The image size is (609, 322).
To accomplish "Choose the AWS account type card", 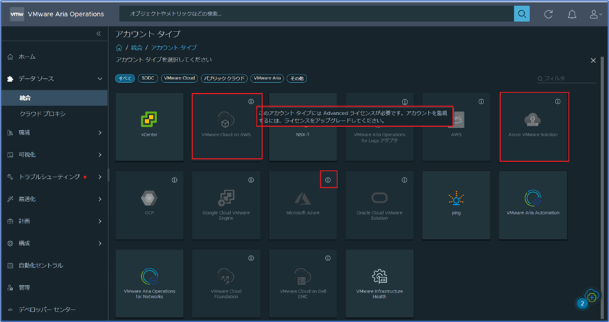I will click(x=456, y=127).
